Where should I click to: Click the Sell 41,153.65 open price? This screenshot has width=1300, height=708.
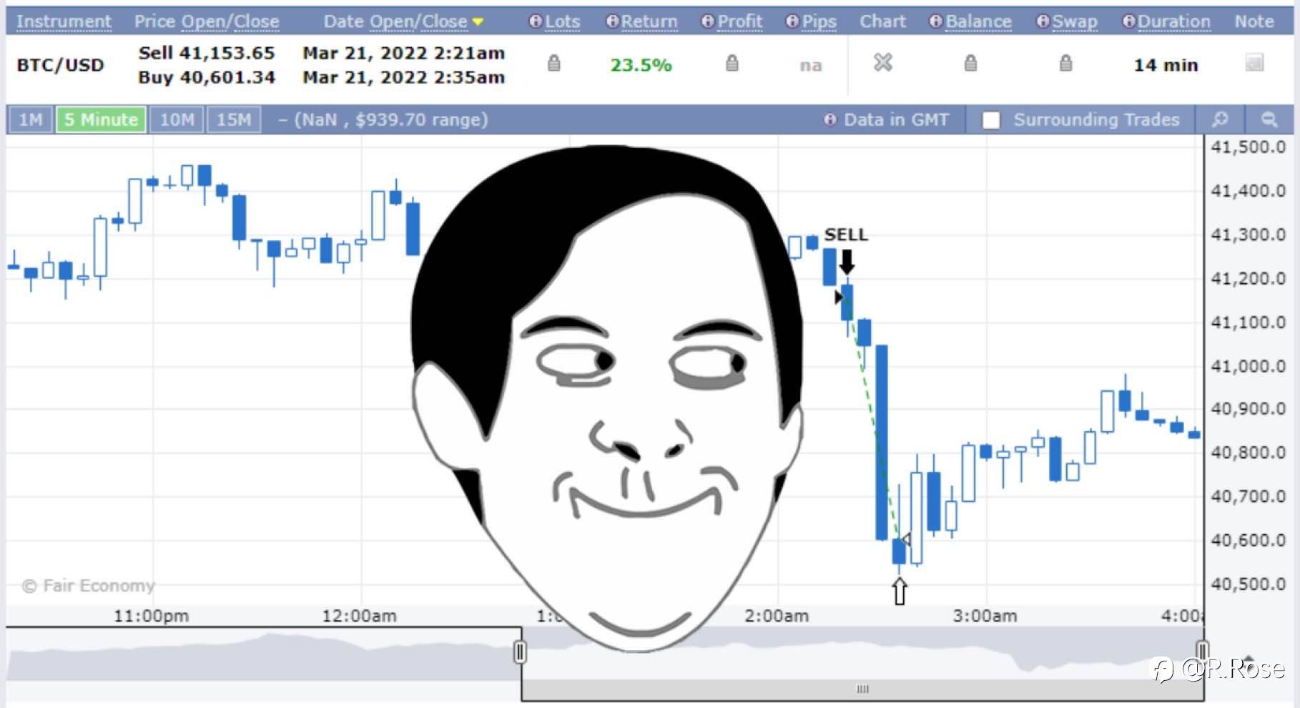[x=207, y=53]
